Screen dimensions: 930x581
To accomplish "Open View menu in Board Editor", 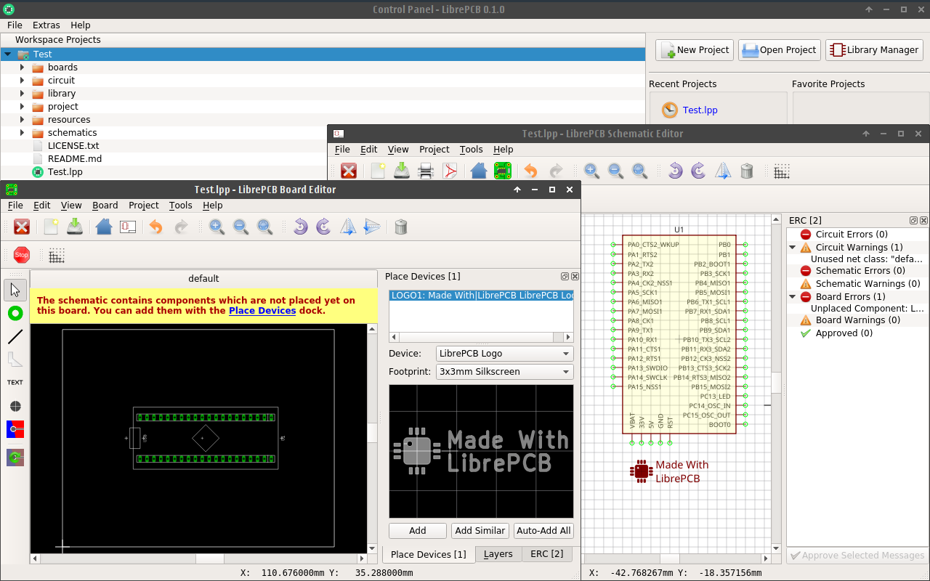I will pyautogui.click(x=71, y=206).
